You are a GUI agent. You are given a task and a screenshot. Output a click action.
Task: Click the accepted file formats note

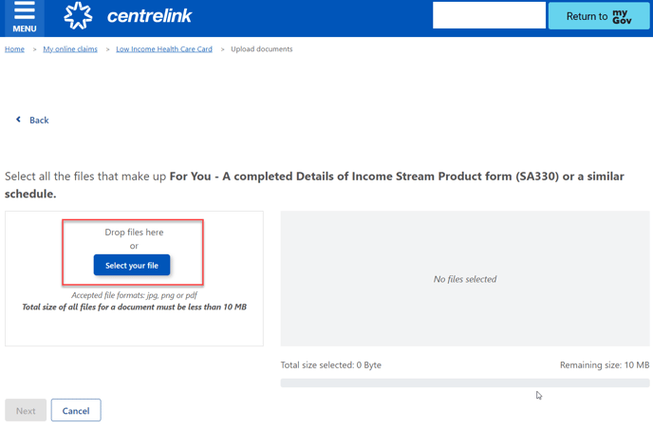coord(134,295)
